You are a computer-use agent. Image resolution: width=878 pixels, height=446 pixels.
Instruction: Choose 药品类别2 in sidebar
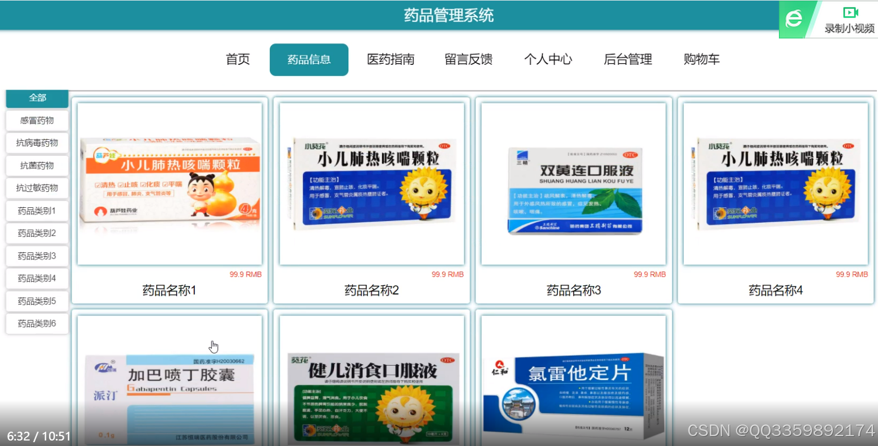pyautogui.click(x=37, y=233)
